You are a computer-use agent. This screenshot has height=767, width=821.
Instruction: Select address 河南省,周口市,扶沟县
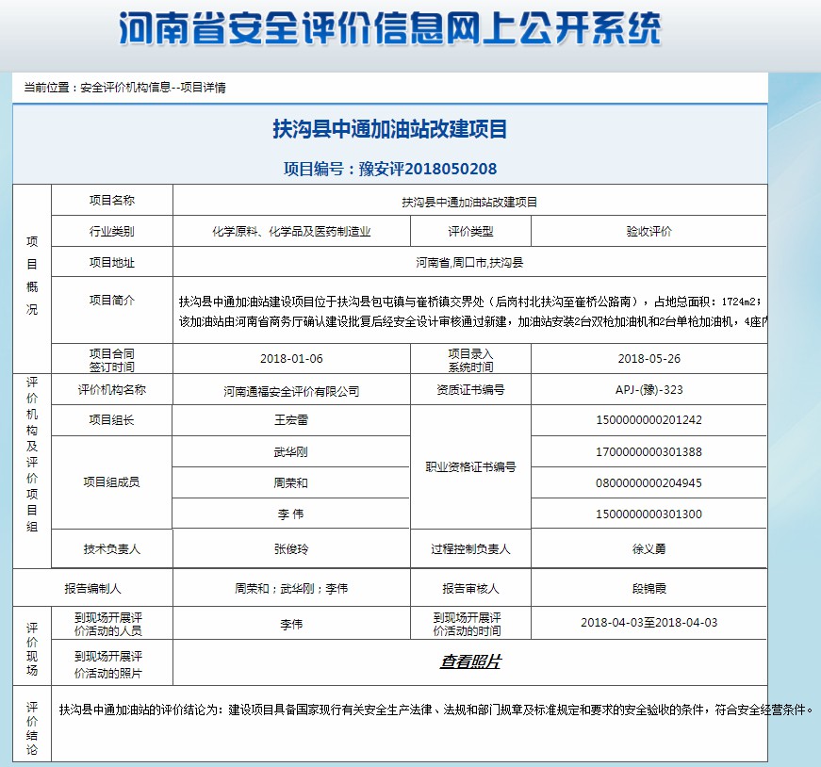pos(469,262)
